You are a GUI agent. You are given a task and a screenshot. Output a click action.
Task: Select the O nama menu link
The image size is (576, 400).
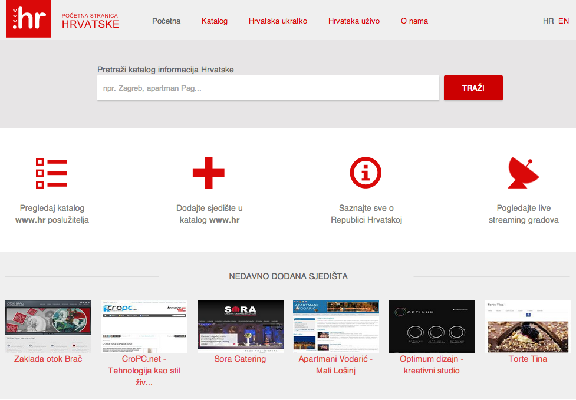point(414,21)
